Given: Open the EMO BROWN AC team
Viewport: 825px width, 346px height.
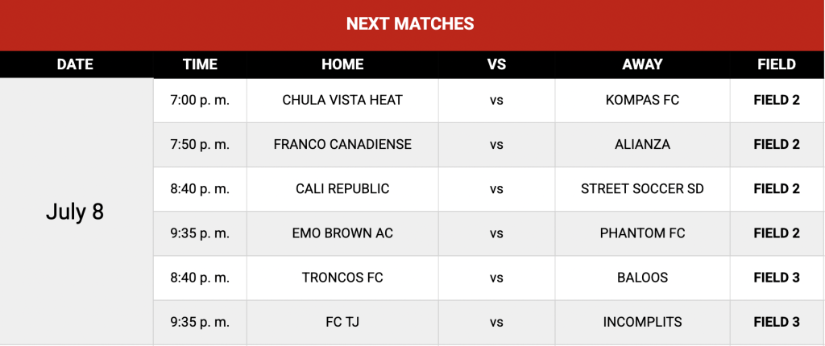Looking at the screenshot, I should [x=342, y=233].
